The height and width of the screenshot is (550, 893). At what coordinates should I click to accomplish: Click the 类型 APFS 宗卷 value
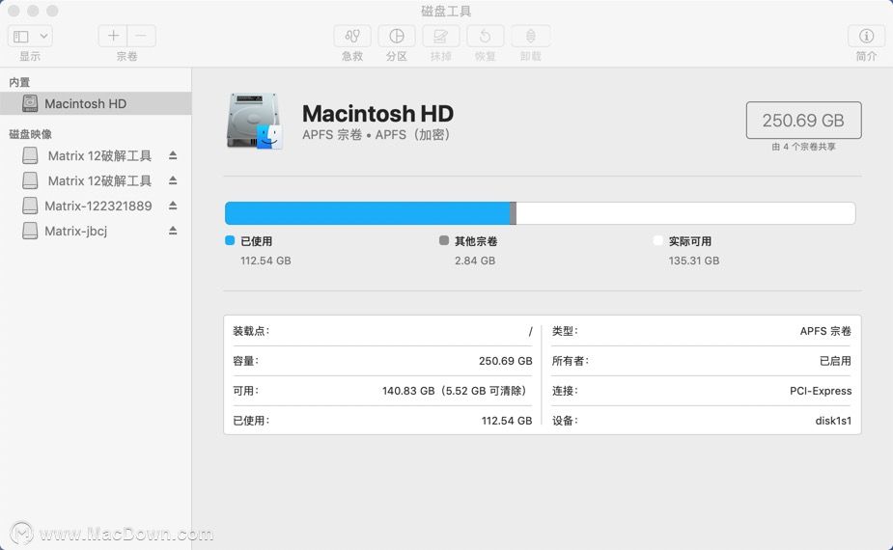(x=825, y=331)
